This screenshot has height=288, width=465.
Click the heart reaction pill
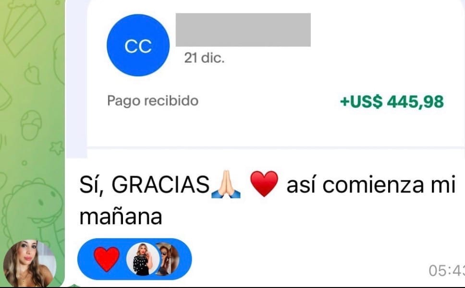(x=135, y=259)
